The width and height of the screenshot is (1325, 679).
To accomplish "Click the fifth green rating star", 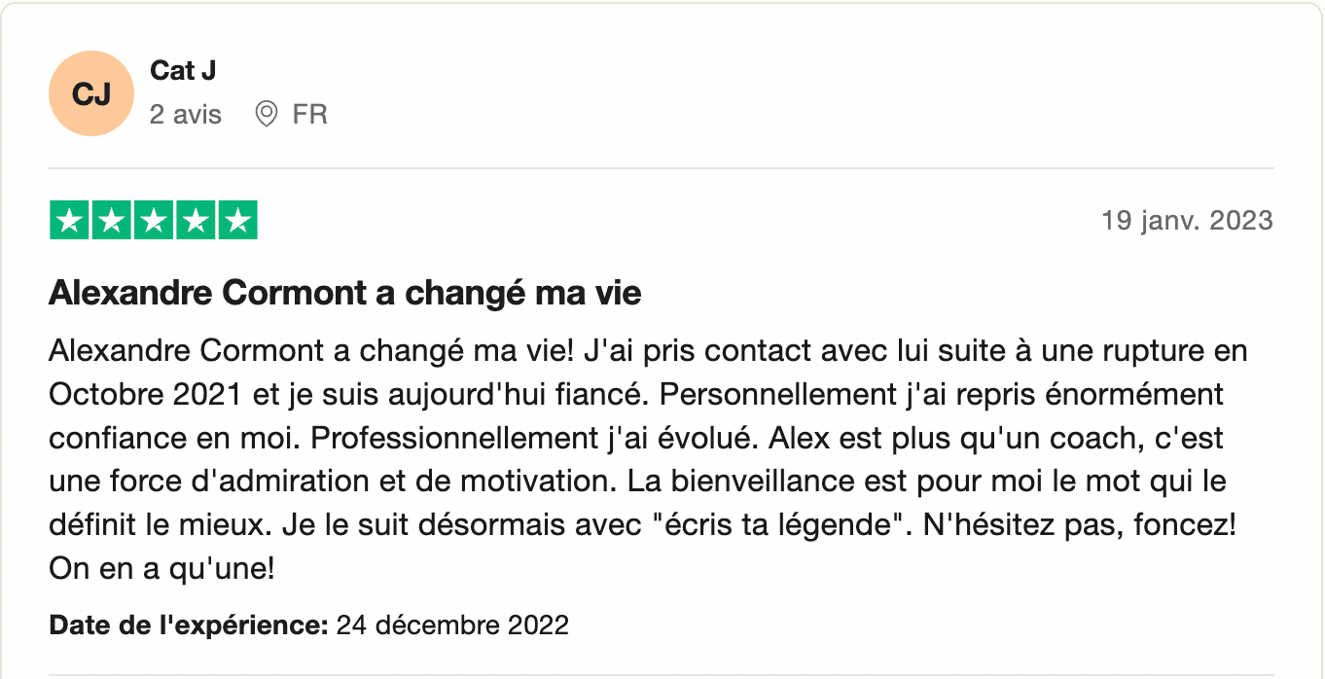I will tap(236, 220).
